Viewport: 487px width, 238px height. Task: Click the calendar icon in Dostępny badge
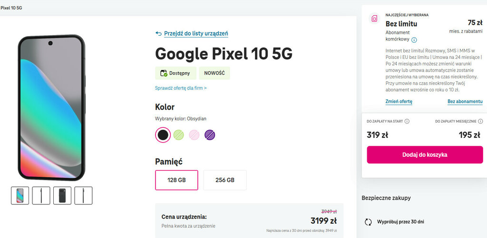(x=164, y=73)
